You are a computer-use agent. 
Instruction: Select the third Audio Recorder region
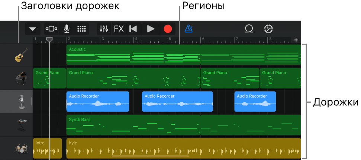pyautogui.click(x=255, y=101)
